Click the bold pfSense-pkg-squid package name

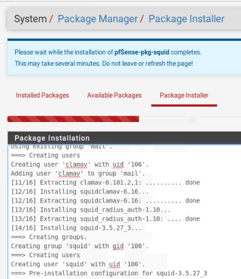(x=142, y=53)
